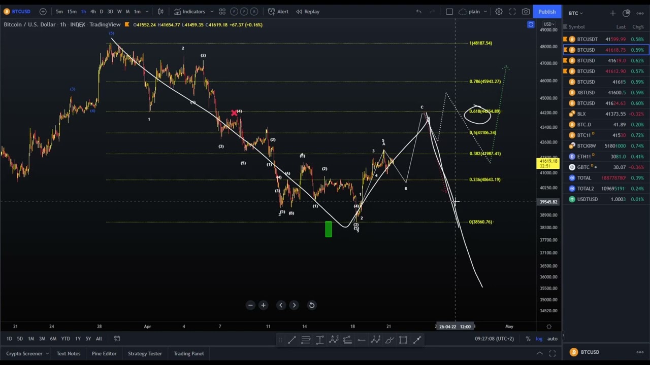Reset the chart view
The height and width of the screenshot is (365, 650).
click(312, 305)
